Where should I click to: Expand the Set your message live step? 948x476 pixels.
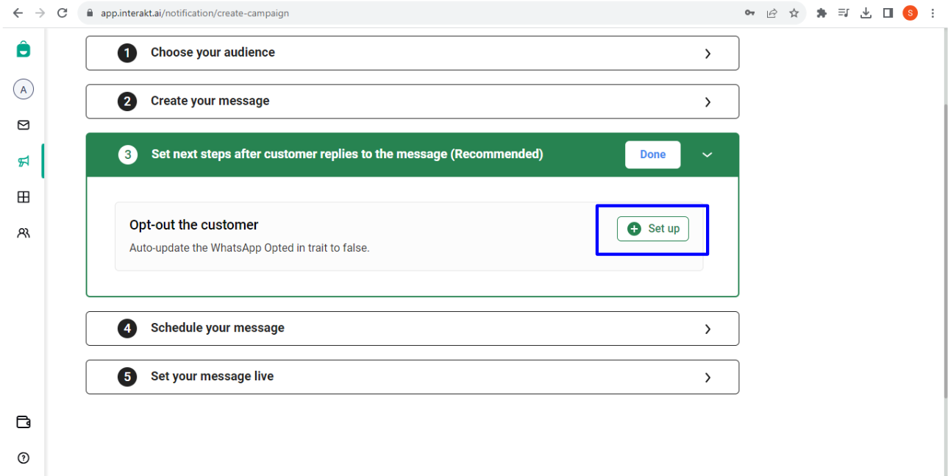[413, 377]
